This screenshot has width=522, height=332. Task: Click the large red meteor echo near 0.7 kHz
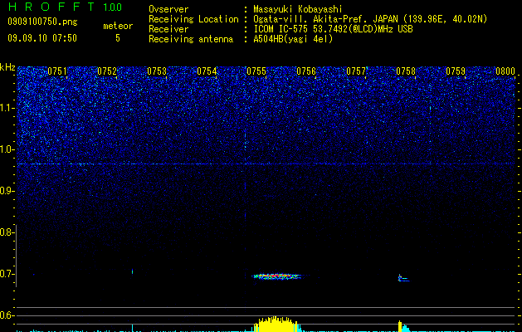pyautogui.click(x=277, y=276)
